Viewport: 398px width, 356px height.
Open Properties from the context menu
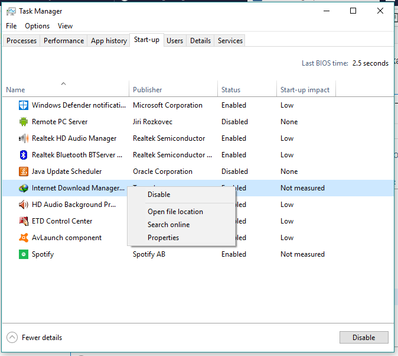(x=163, y=238)
